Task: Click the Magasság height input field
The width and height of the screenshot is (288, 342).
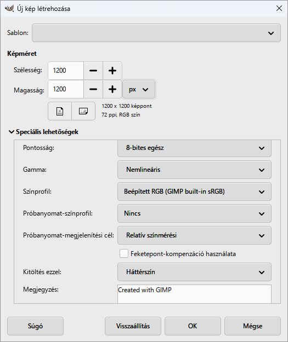Action: coord(66,89)
